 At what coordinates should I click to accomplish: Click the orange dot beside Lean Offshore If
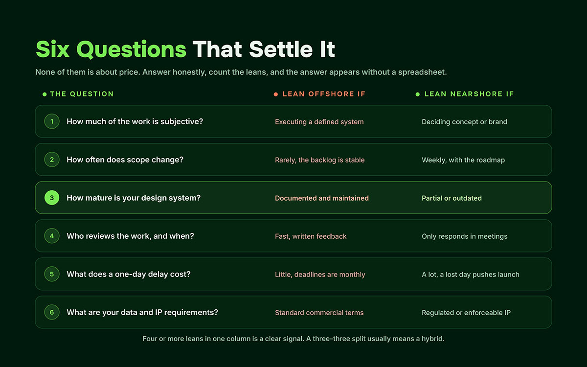click(x=276, y=94)
